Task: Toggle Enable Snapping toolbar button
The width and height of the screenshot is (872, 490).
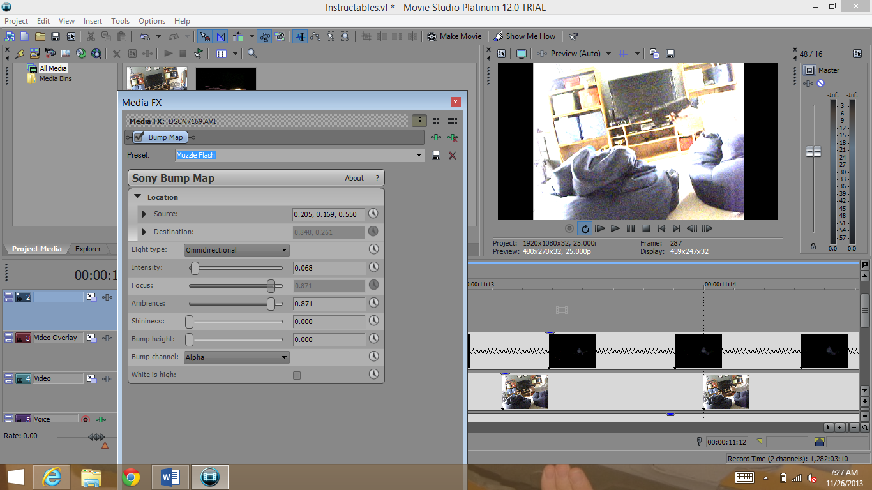Action: (205, 36)
